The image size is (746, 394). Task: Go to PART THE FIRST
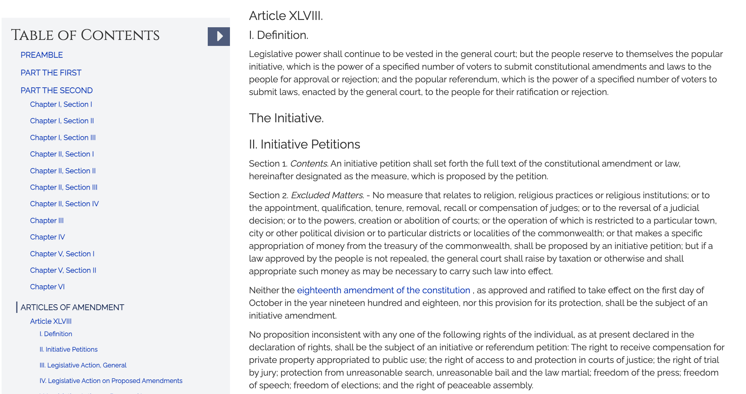[50, 73]
